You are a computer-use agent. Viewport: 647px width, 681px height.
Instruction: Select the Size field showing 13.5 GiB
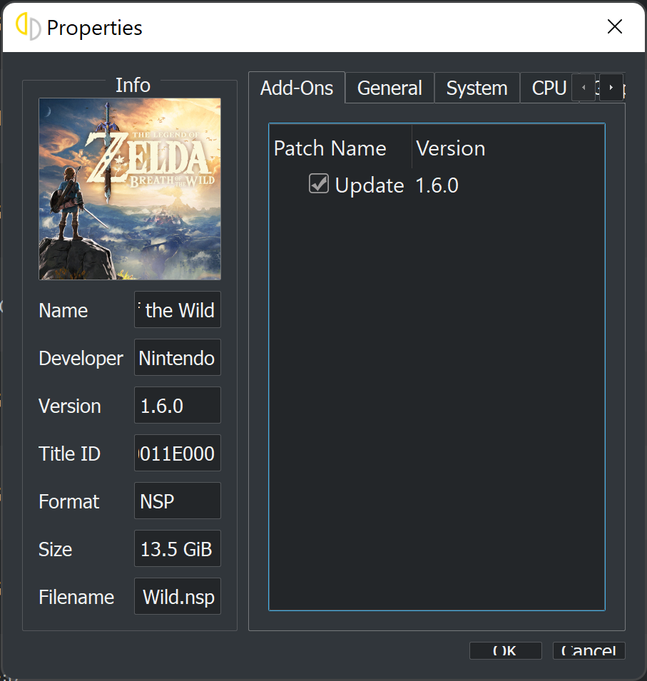point(178,549)
